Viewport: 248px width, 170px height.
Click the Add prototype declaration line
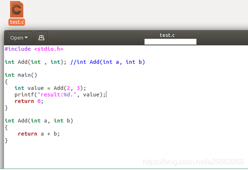35,62
